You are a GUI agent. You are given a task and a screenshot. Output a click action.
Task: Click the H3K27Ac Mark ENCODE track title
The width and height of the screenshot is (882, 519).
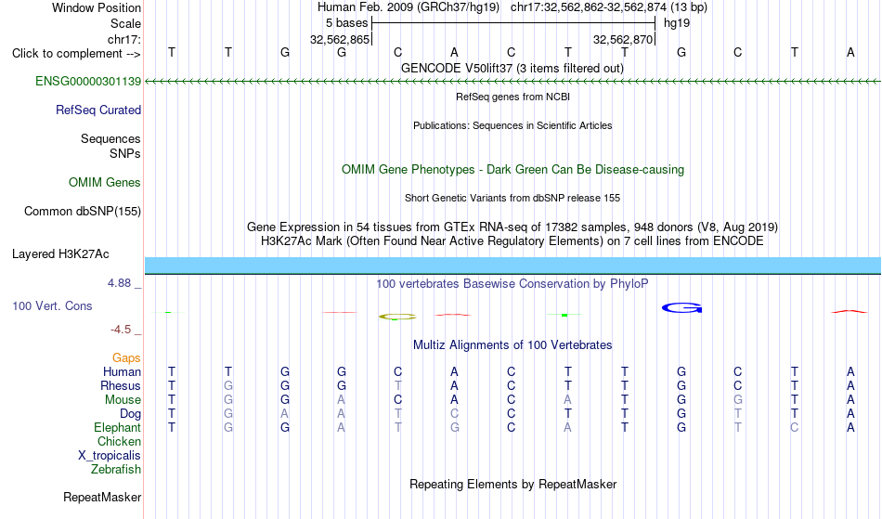(x=512, y=241)
